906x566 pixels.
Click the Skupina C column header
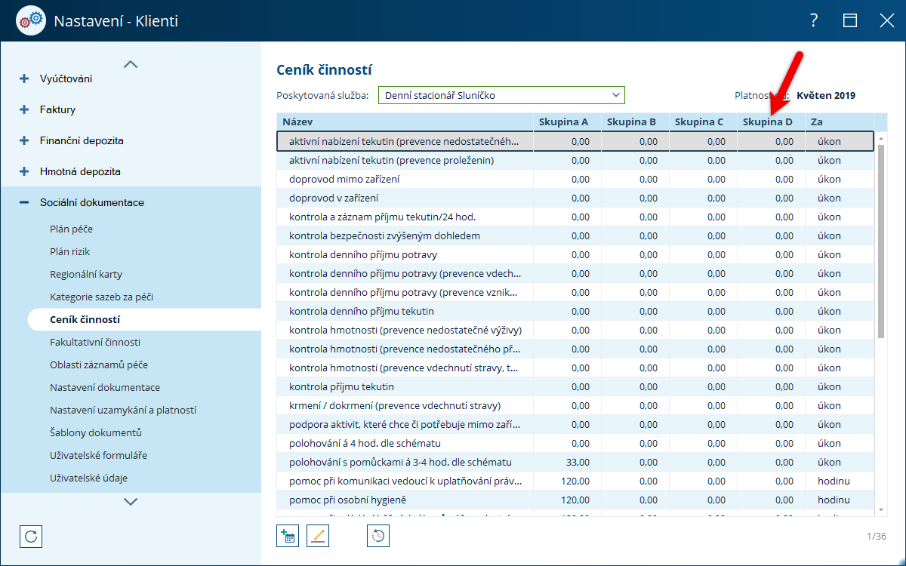click(703, 122)
